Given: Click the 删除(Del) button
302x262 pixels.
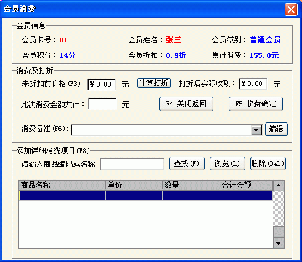Looking at the screenshot, I should tap(268, 164).
